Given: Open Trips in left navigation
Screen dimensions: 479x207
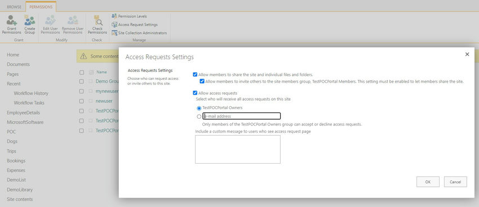Looking at the screenshot, I should tap(12, 151).
